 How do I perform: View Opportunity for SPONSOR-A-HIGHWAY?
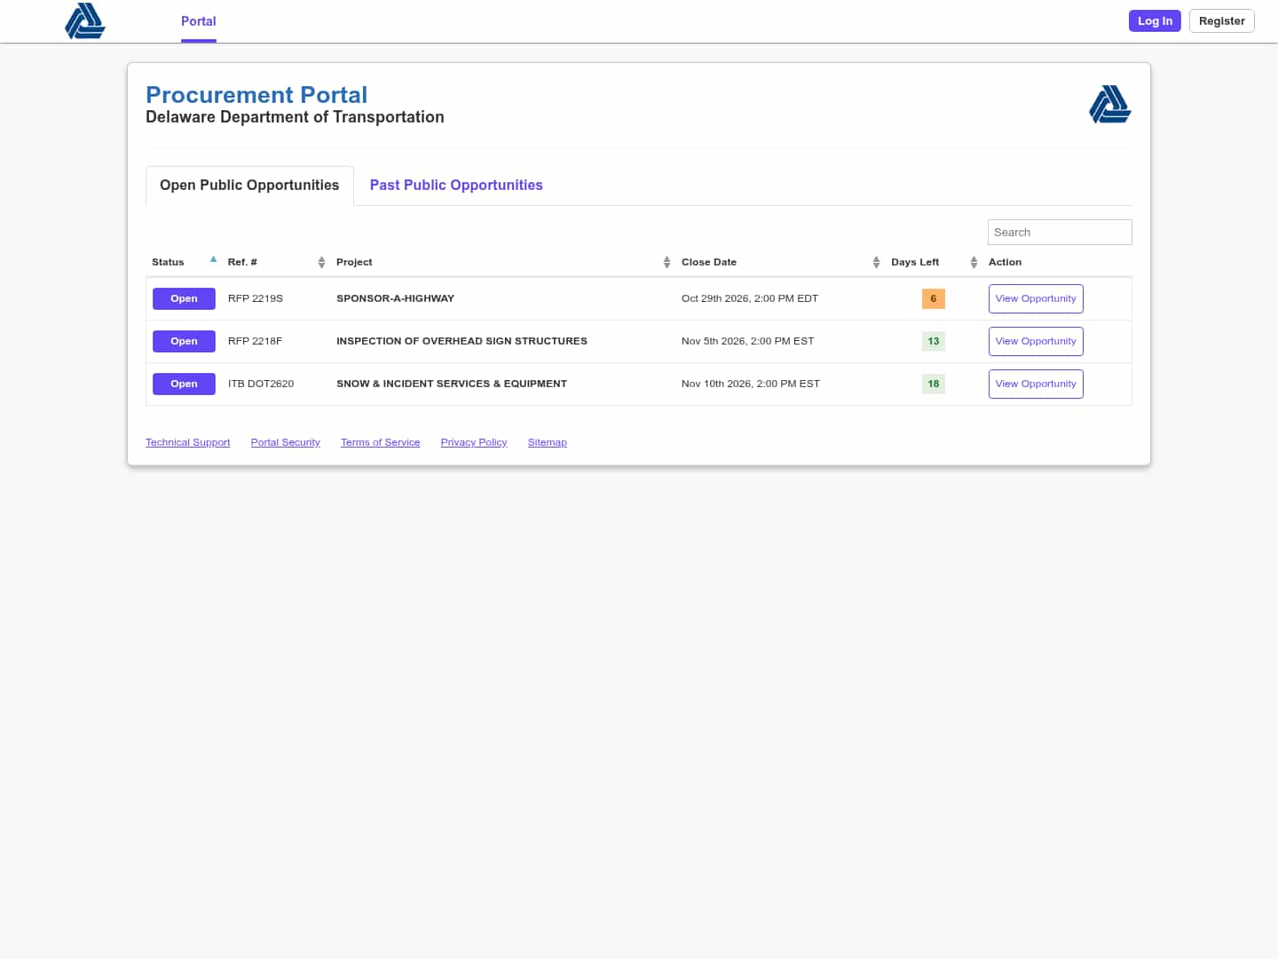(1036, 299)
